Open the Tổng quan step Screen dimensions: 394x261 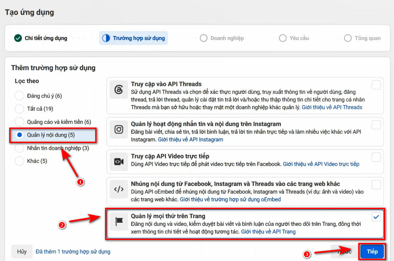[362, 38]
